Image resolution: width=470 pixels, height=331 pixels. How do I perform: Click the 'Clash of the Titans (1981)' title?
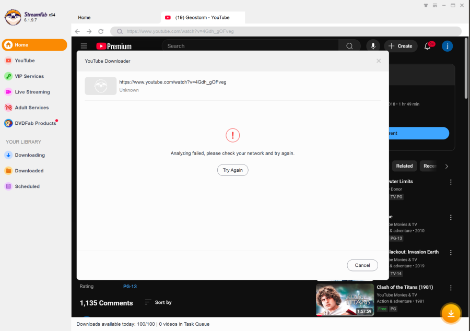[405, 287]
